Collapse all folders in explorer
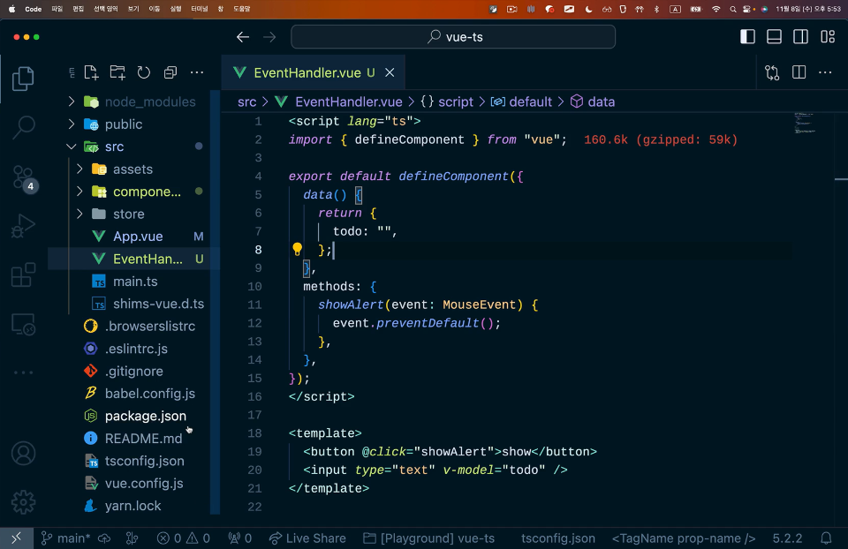The image size is (848, 549). [x=170, y=72]
